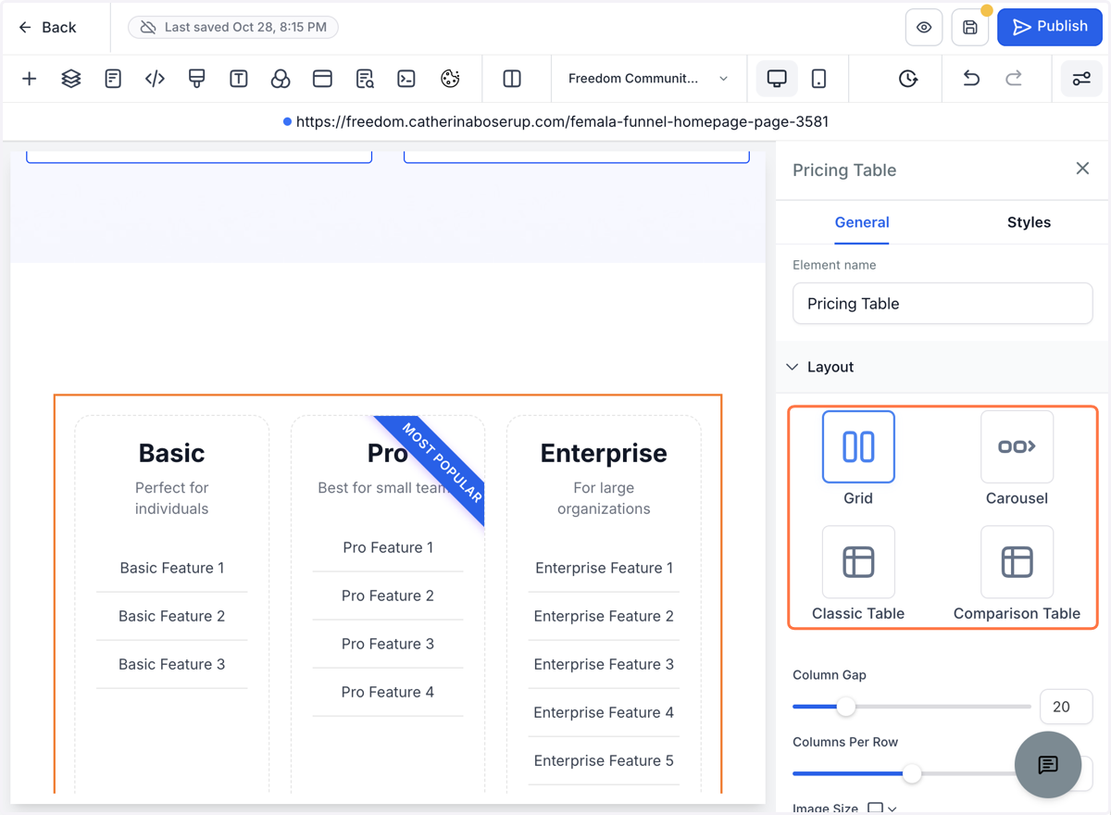Image resolution: width=1111 pixels, height=815 pixels.
Task: Switch to the Styles tab
Action: (x=1029, y=222)
